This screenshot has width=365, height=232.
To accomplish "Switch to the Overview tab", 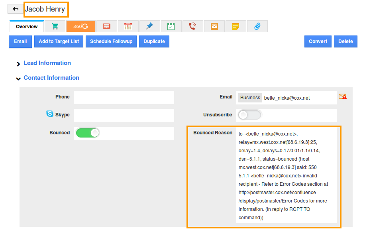I will pyautogui.click(x=27, y=27).
